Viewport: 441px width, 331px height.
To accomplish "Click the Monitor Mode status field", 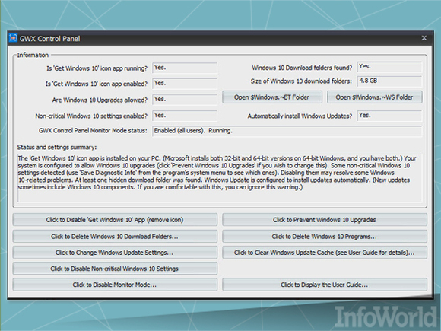I will pos(287,131).
